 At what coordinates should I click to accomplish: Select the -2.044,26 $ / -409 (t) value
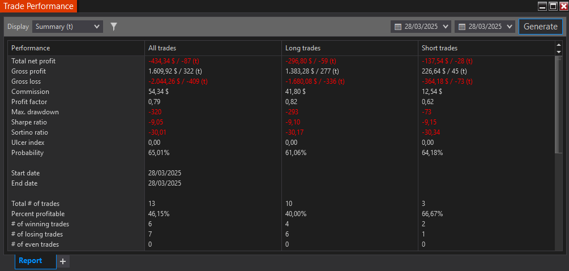coord(178,81)
